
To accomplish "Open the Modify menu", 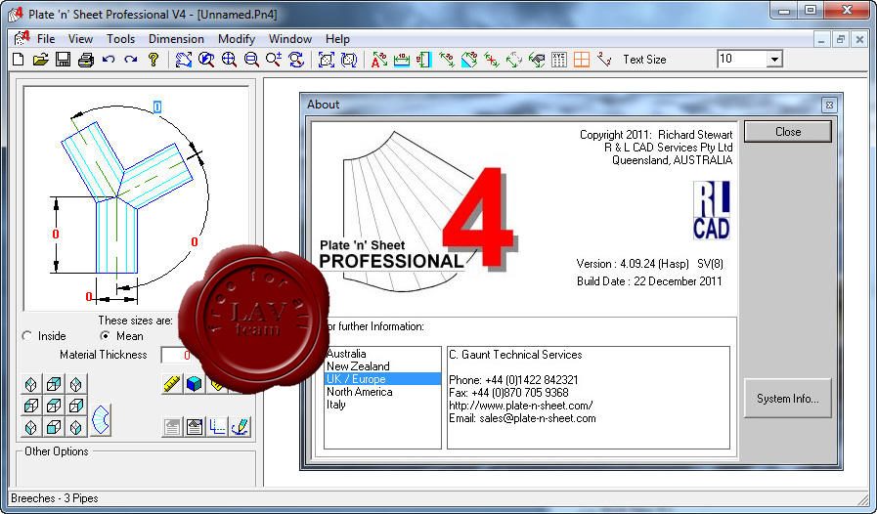I will (x=237, y=39).
